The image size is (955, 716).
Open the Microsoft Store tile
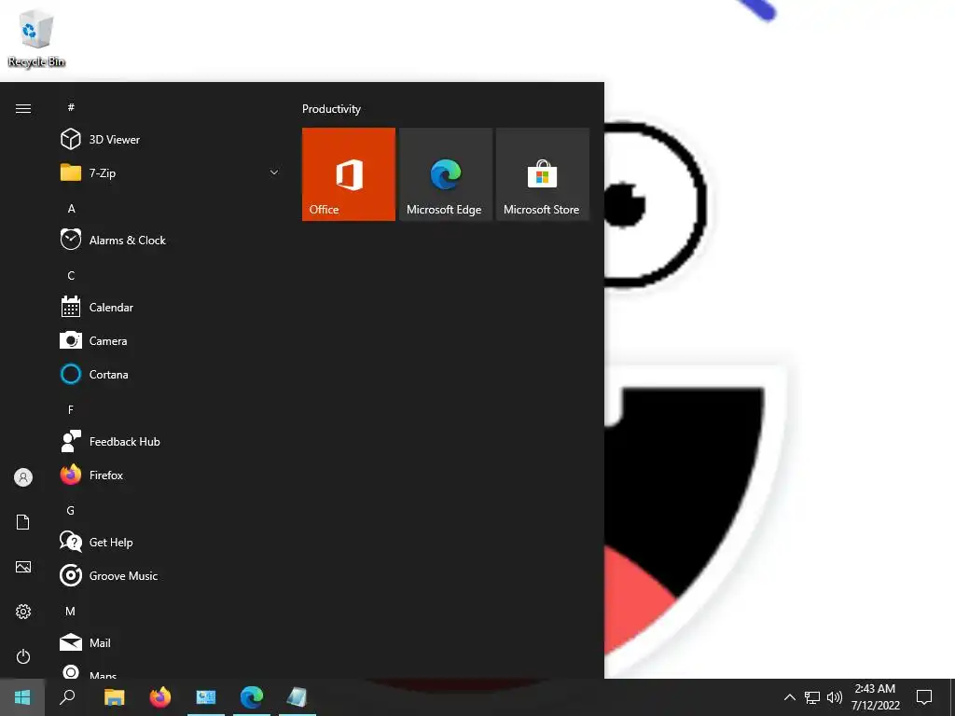[x=543, y=174]
